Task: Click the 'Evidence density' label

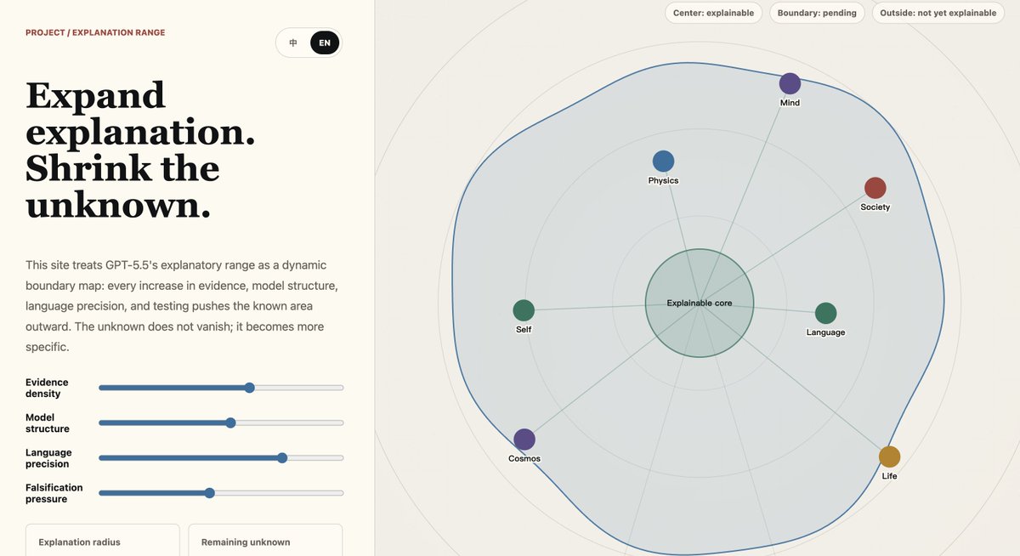Action: 47,388
